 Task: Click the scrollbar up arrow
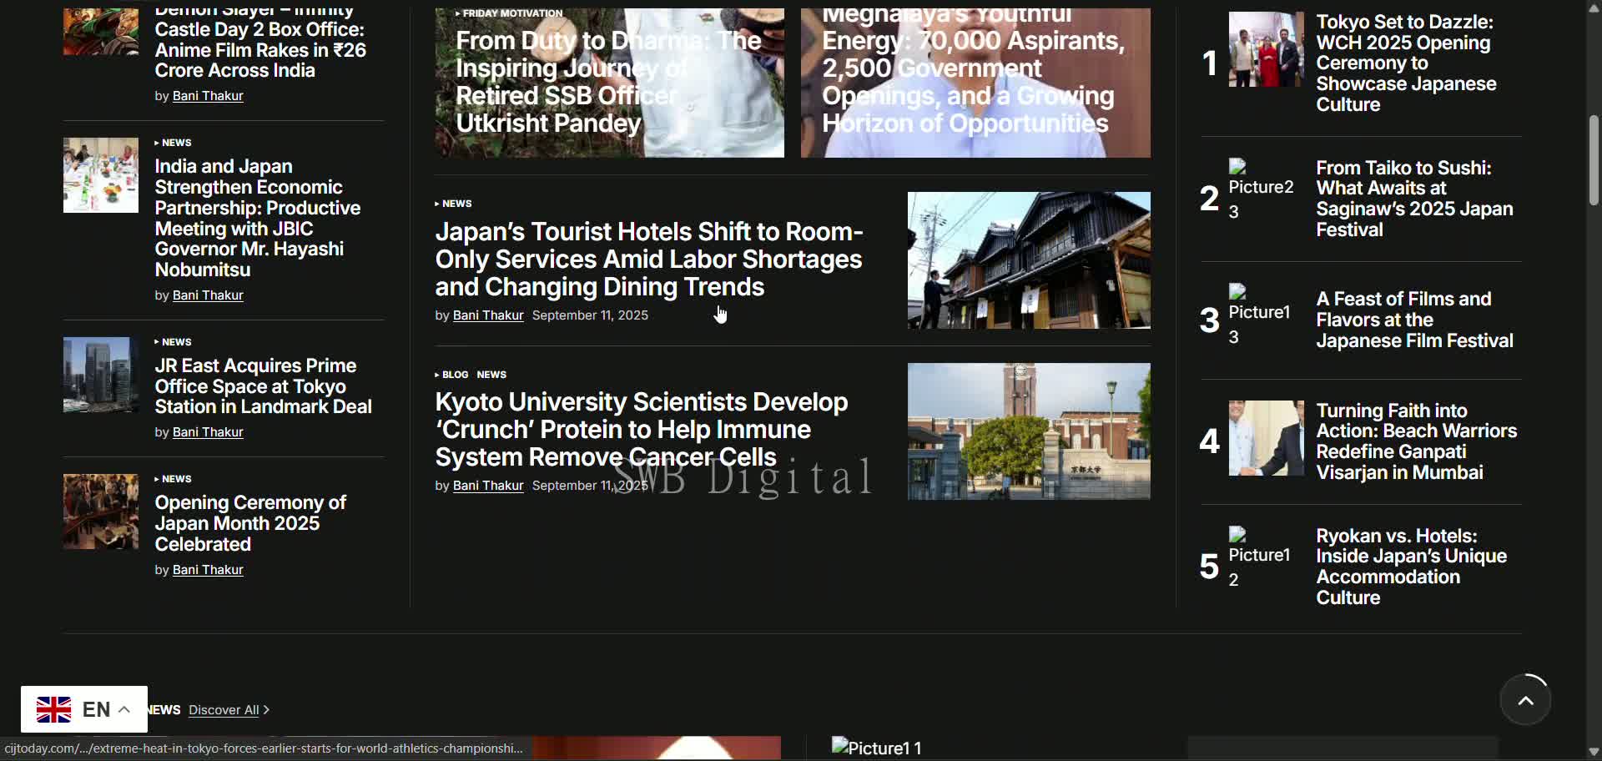1592,8
